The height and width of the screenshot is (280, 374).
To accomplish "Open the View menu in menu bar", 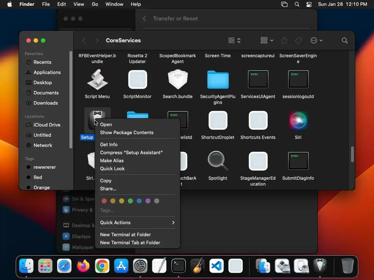I will pos(79,4).
